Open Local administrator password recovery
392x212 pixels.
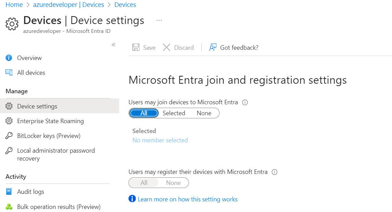click(56, 154)
